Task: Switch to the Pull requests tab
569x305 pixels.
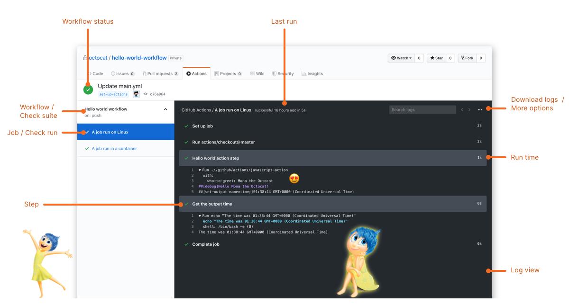Action: pyautogui.click(x=160, y=74)
